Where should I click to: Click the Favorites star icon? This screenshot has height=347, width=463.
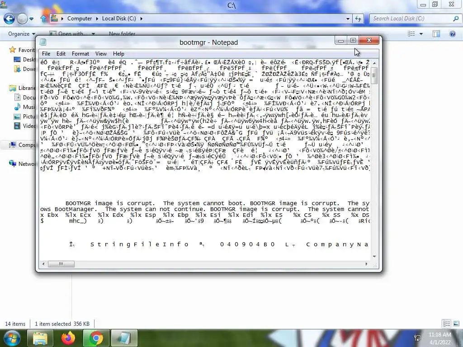pyautogui.click(x=12, y=50)
